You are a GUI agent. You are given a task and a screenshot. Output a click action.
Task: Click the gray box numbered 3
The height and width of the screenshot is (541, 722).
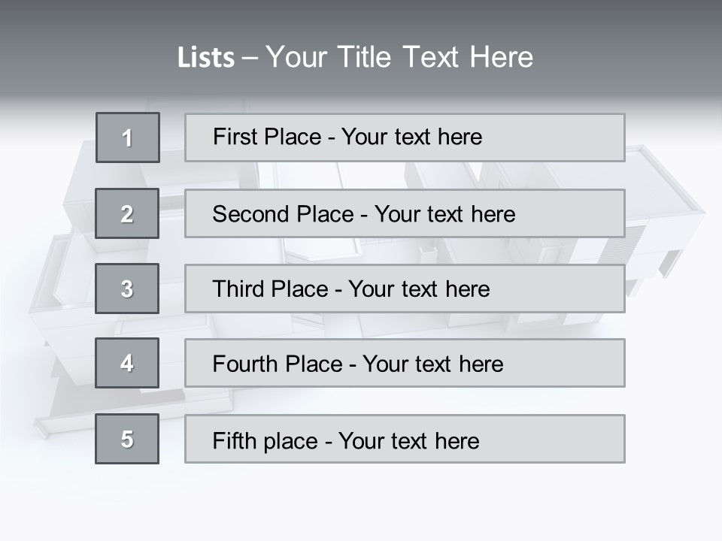(127, 289)
